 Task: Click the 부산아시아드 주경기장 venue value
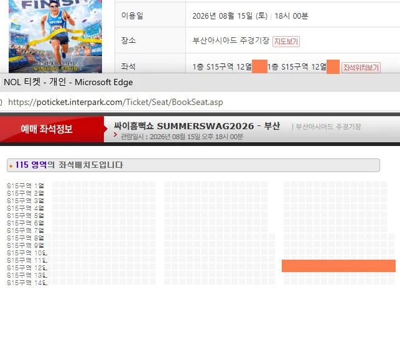pos(231,40)
